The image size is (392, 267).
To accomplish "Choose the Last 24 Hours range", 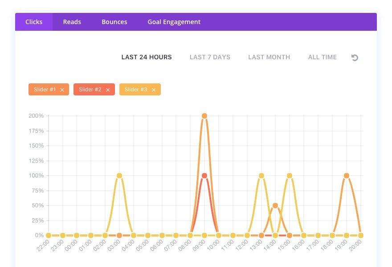I will (x=147, y=57).
